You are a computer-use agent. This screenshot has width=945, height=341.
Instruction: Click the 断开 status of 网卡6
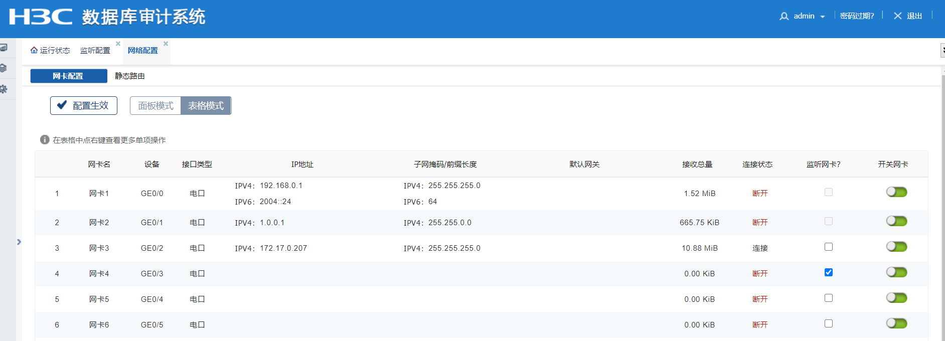coord(760,325)
